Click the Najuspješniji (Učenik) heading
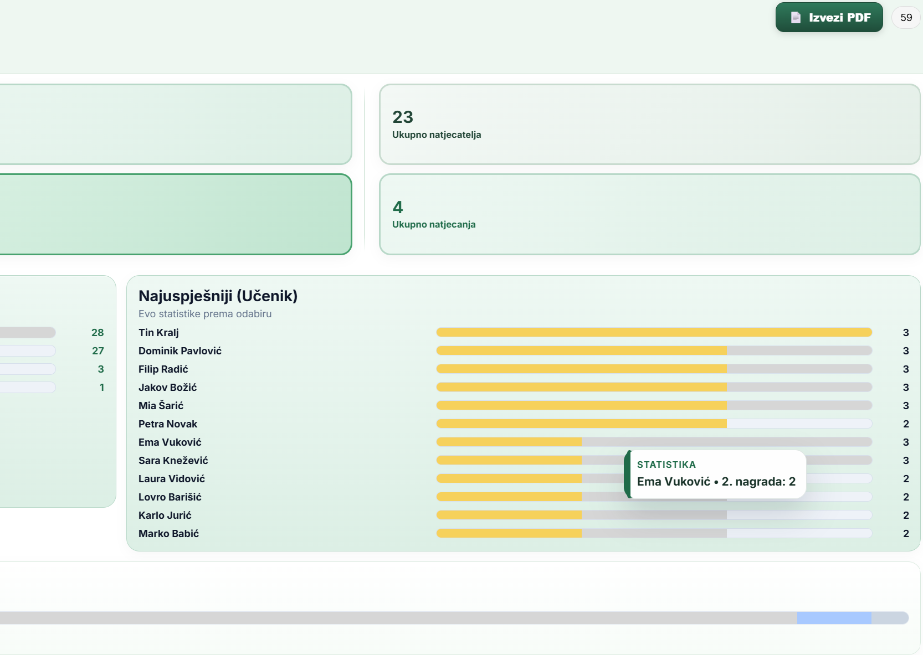This screenshot has height=655, width=923. click(x=218, y=296)
